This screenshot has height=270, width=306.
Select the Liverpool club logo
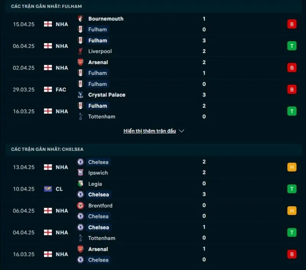click(81, 51)
